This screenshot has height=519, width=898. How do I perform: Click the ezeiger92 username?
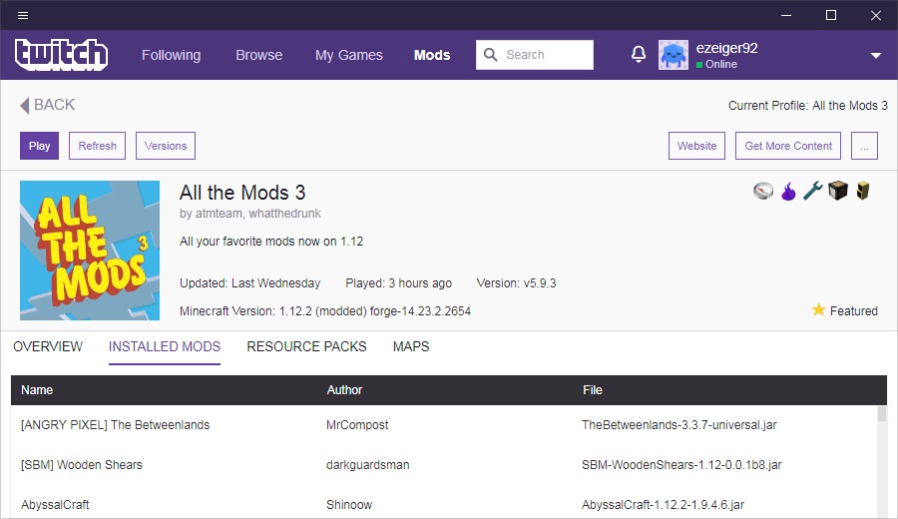(x=726, y=48)
